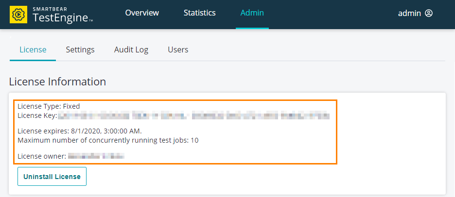Open the Users tab
The height and width of the screenshot is (197, 455).
tap(178, 49)
